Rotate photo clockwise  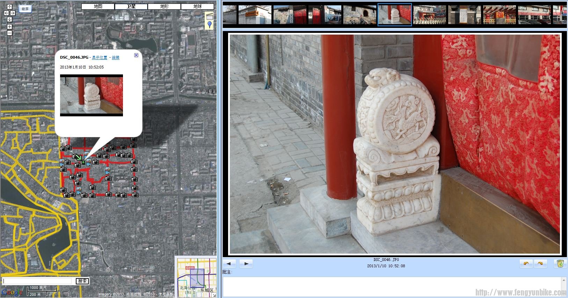click(x=540, y=264)
